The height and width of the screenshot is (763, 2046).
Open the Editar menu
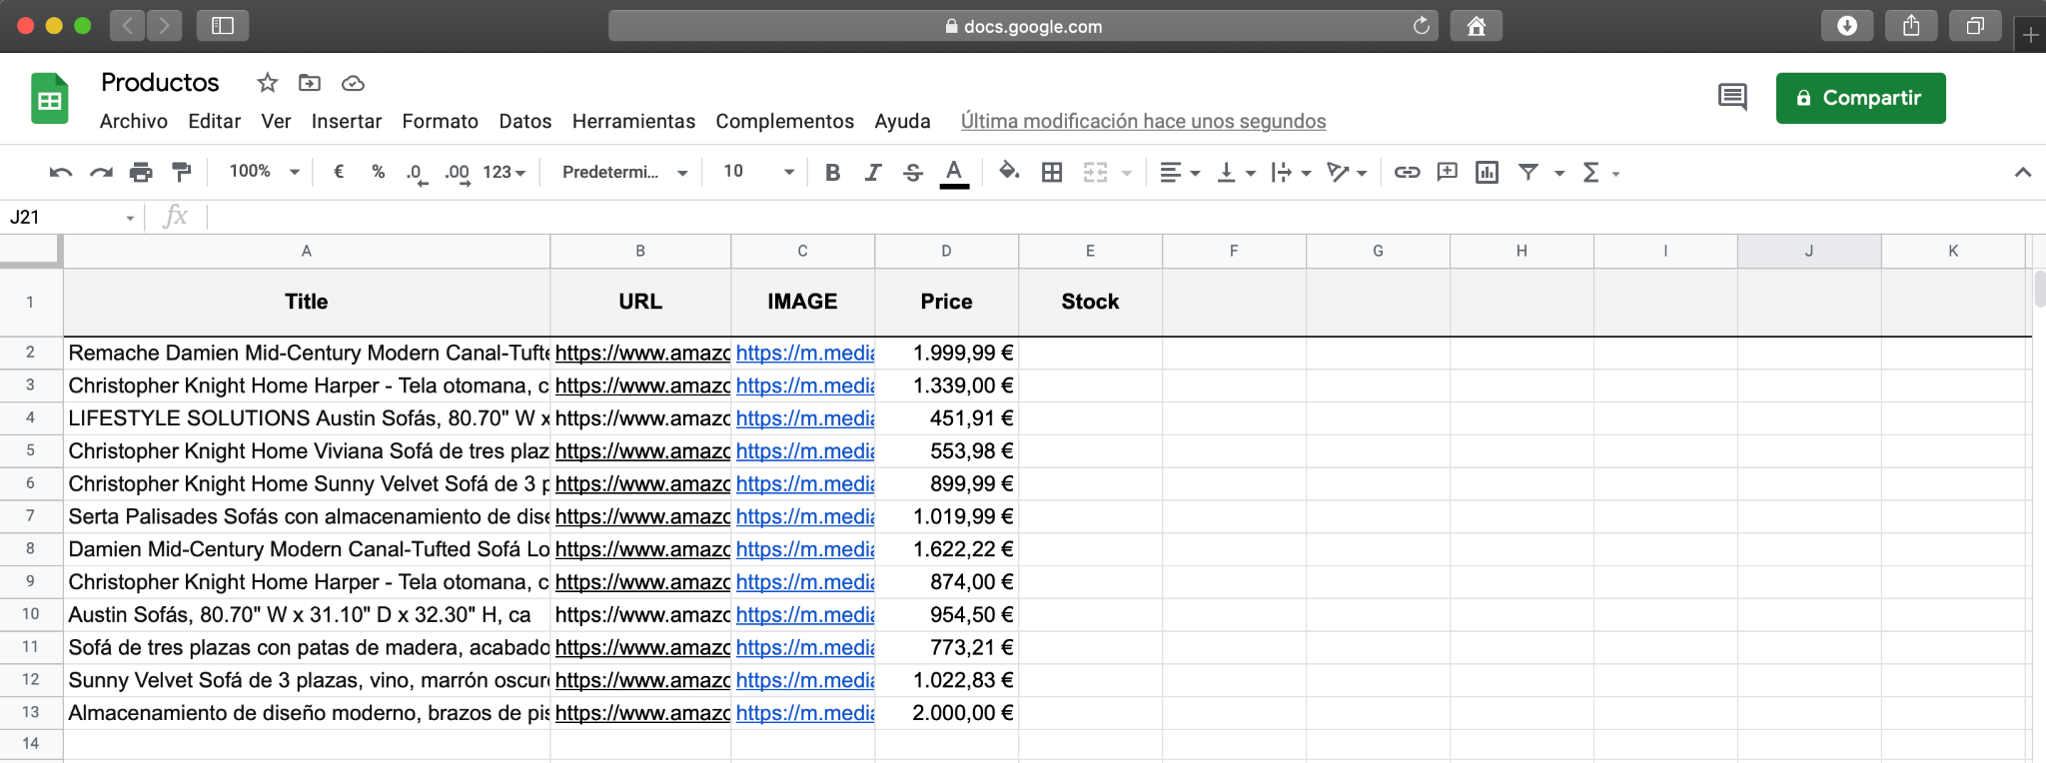[215, 121]
